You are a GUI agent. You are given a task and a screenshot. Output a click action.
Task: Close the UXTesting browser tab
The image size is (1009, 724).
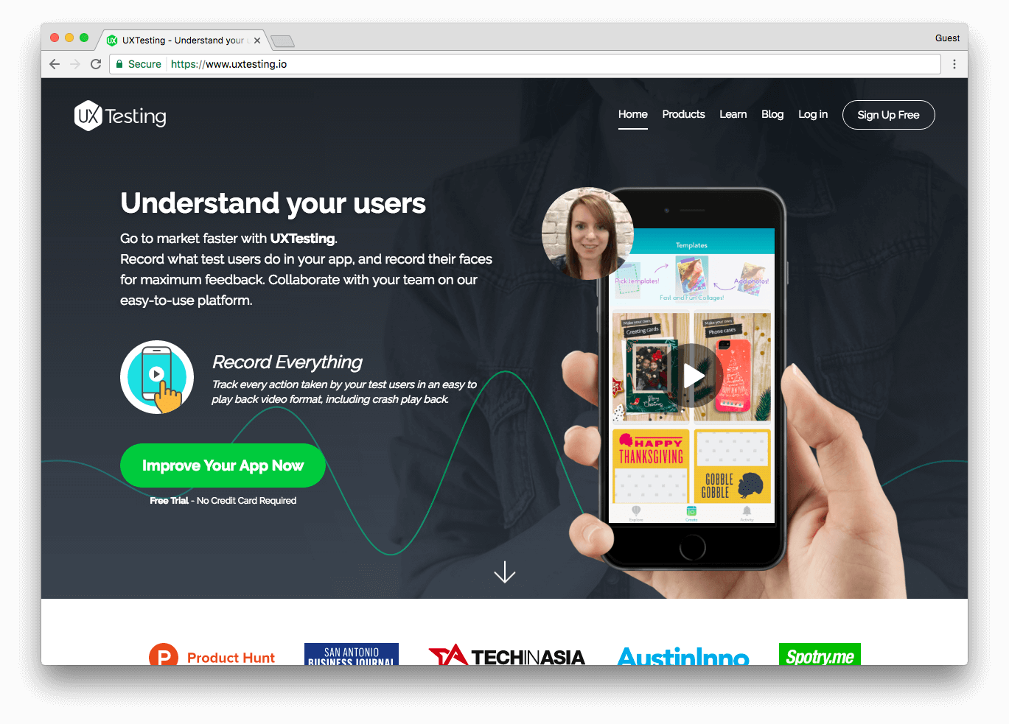click(257, 41)
